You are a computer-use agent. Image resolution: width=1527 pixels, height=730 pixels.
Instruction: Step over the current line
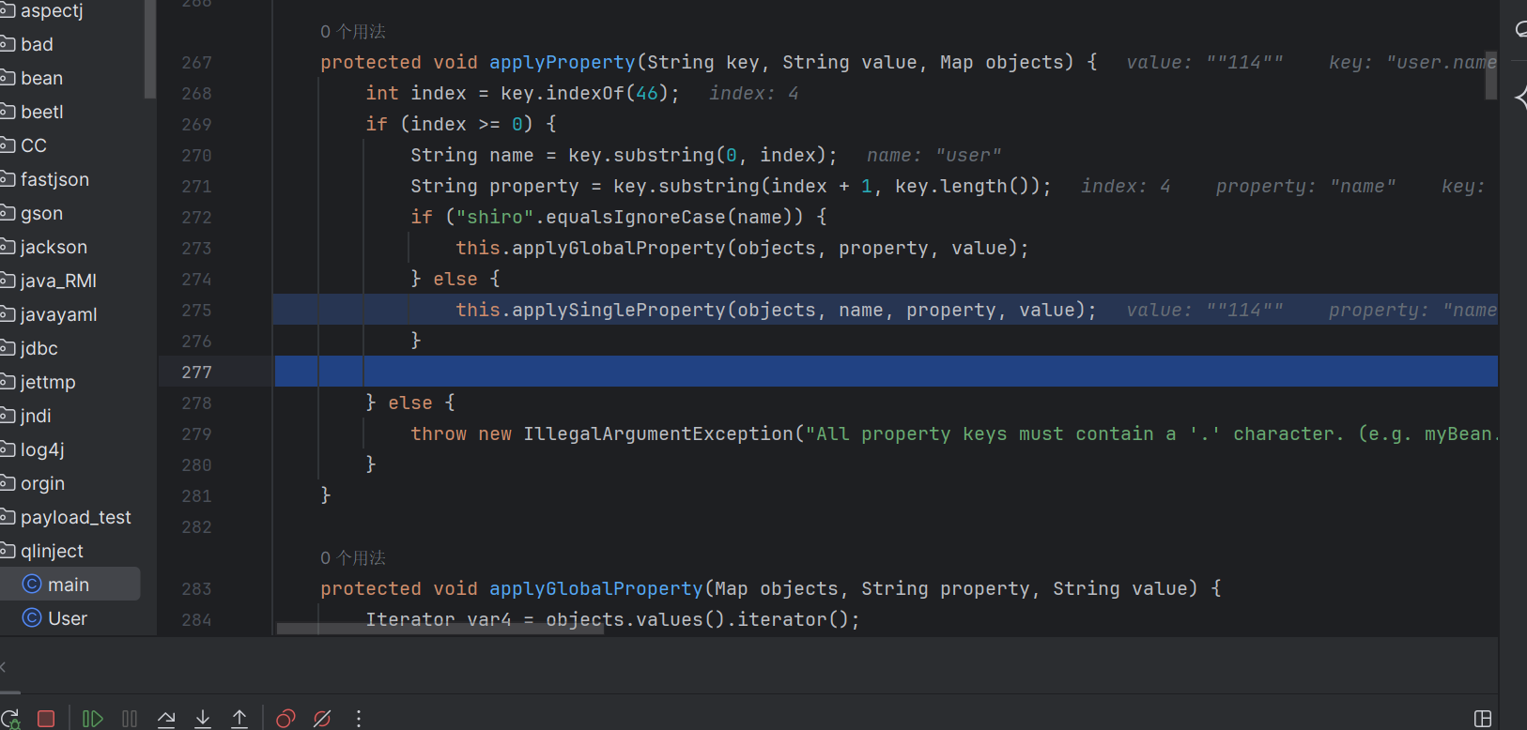pyautogui.click(x=166, y=719)
